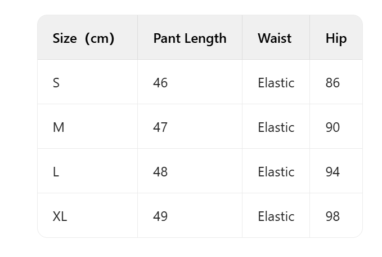Viewport: 382px width, 257px height.
Task: Click the Waist column header
Action: tap(275, 38)
